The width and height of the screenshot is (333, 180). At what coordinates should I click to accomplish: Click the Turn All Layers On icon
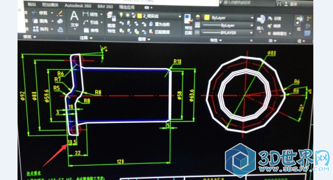(121, 31)
